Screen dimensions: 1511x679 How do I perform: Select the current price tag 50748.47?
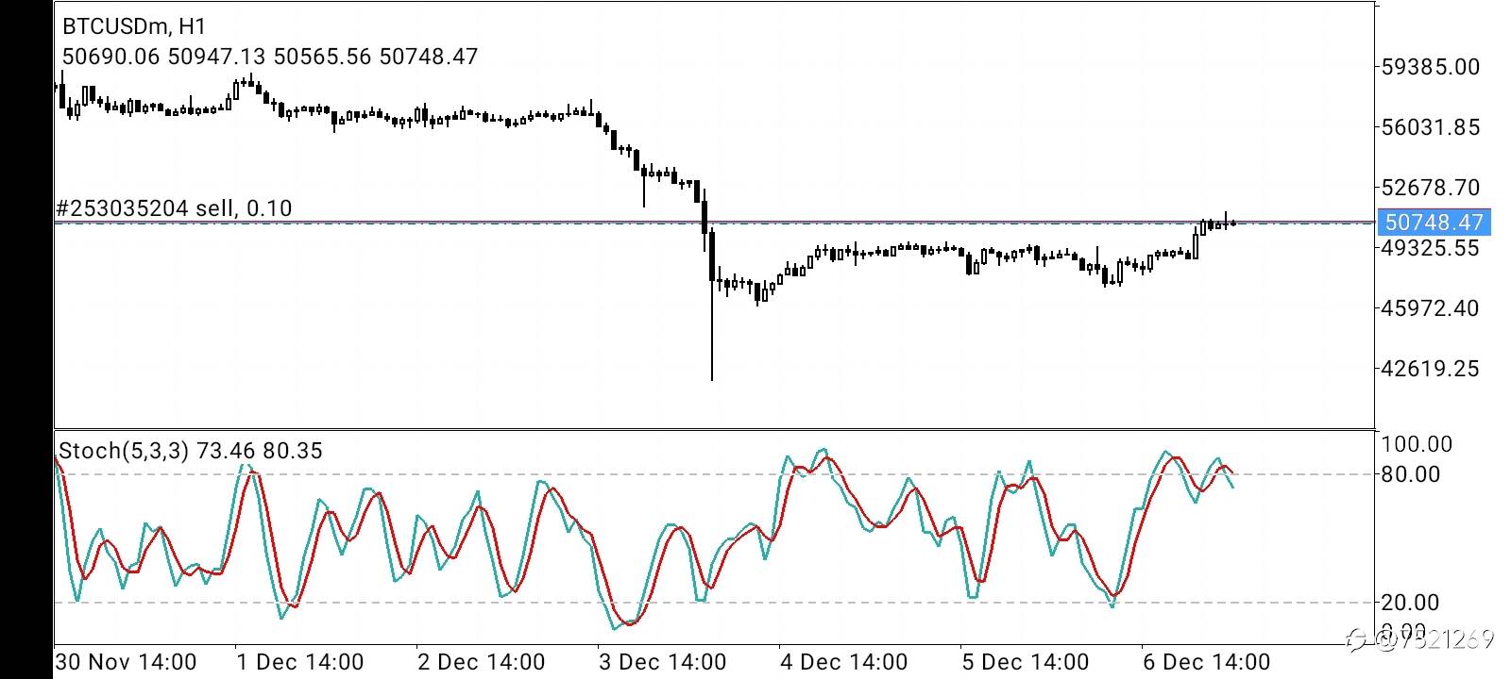(x=1434, y=223)
